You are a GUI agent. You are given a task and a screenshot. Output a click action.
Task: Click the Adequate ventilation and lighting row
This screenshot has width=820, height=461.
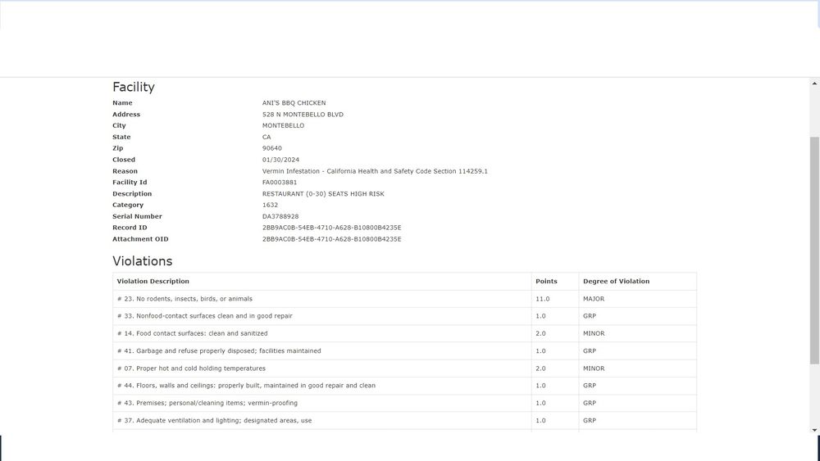pyautogui.click(x=214, y=420)
